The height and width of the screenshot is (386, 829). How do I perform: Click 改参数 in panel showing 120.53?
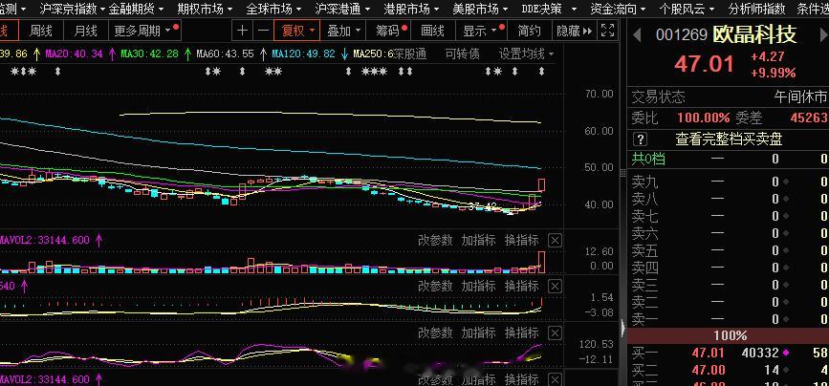[x=435, y=332]
